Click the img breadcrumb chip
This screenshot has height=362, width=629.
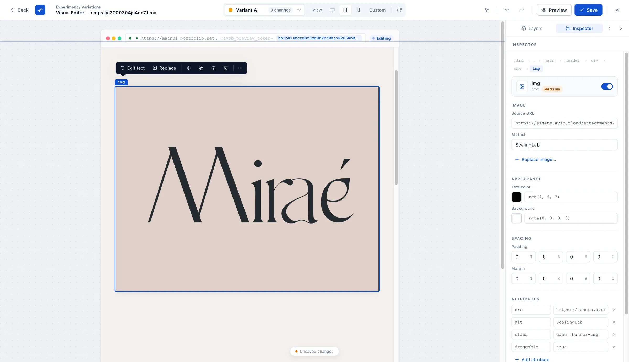(536, 69)
